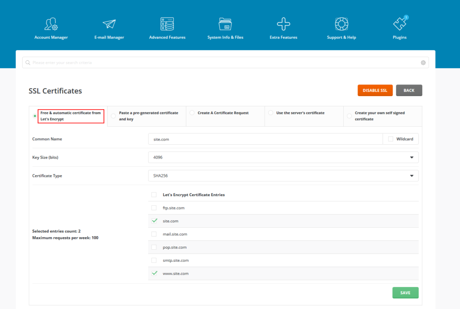Open Support & Help
The width and height of the screenshot is (460, 309).
coord(341,27)
